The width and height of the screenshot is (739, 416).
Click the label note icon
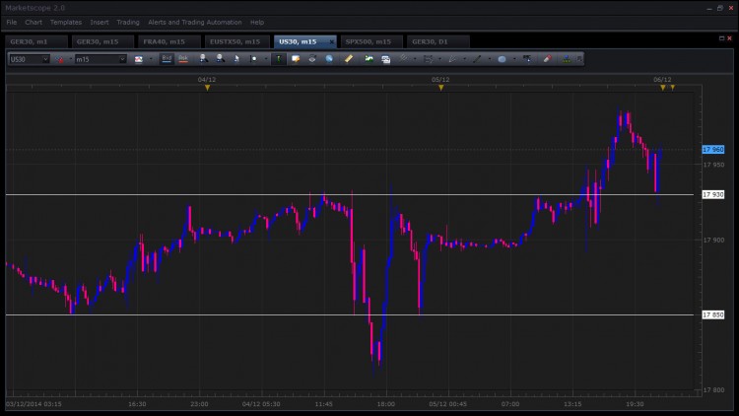pyautogui.click(x=296, y=59)
